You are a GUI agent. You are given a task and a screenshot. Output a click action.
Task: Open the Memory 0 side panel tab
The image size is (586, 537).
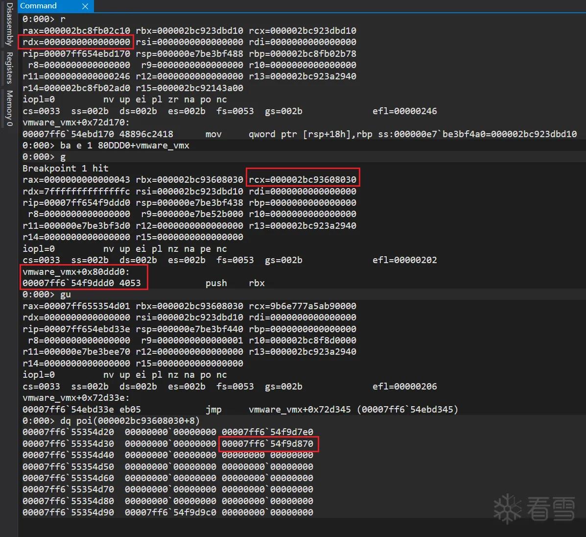coord(9,108)
